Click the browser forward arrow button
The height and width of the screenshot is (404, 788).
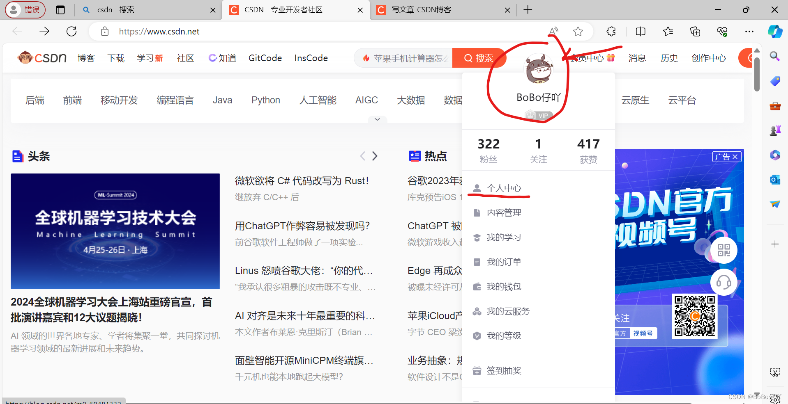(44, 31)
